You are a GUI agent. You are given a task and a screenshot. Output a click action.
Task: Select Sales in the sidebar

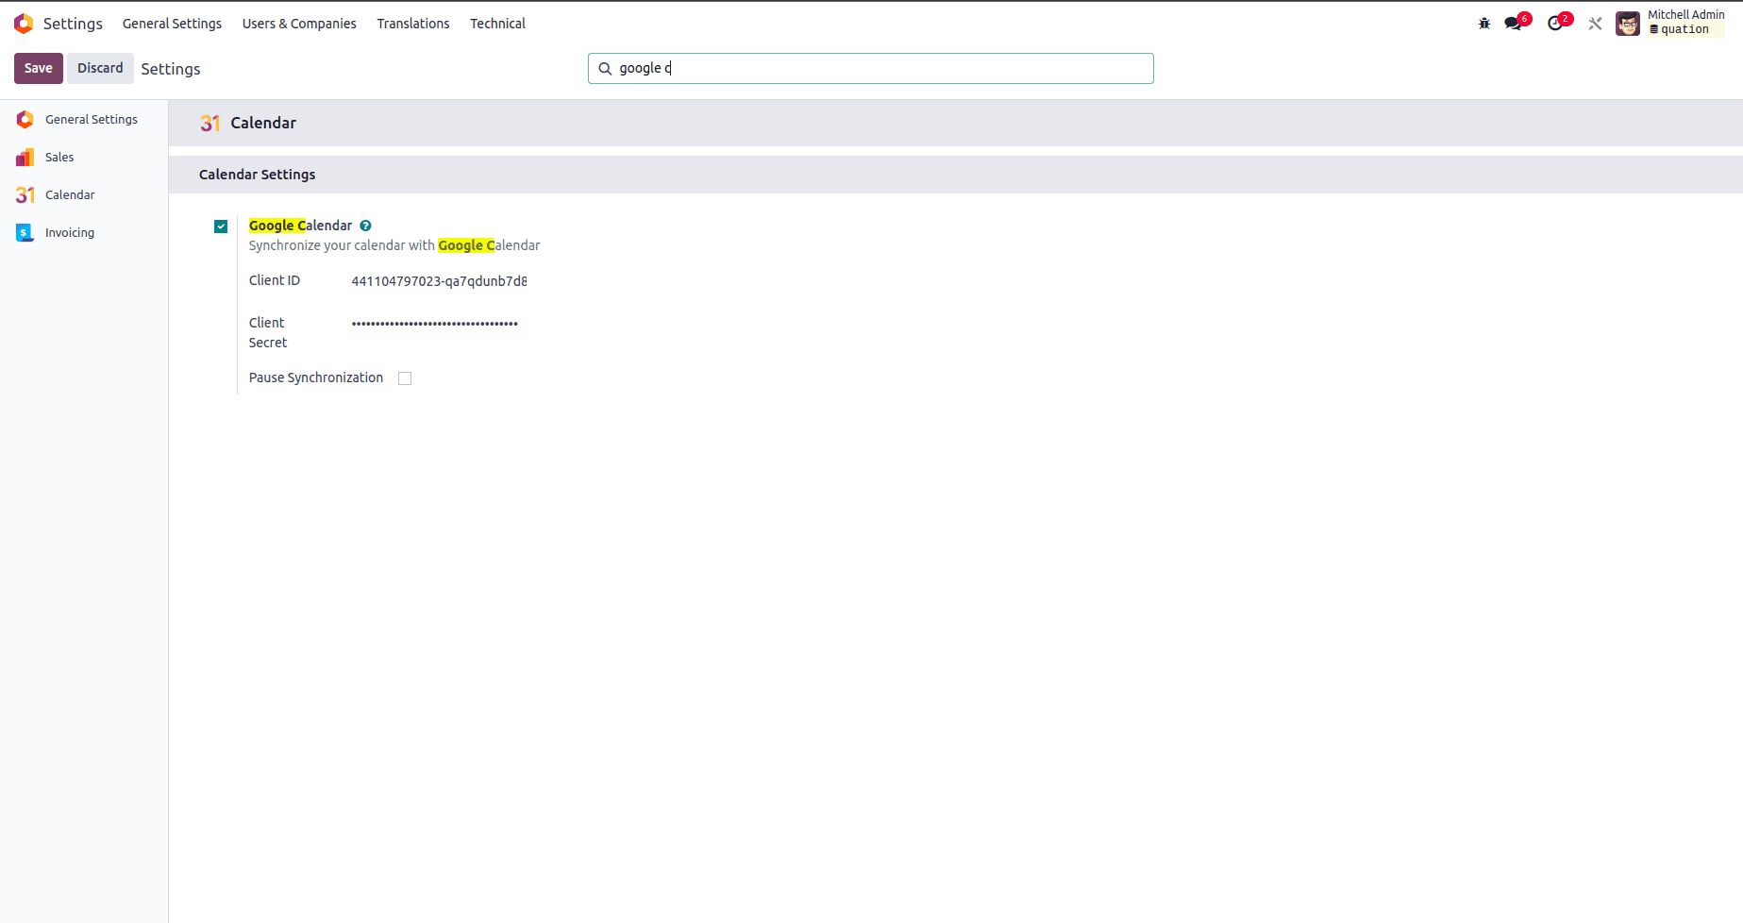[x=59, y=158]
